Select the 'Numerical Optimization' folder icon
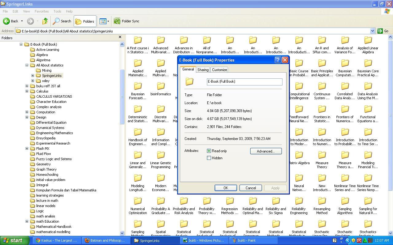 coord(138,201)
